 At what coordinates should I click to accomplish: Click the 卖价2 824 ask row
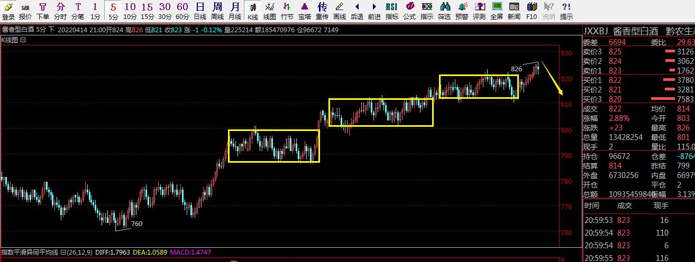pos(638,61)
